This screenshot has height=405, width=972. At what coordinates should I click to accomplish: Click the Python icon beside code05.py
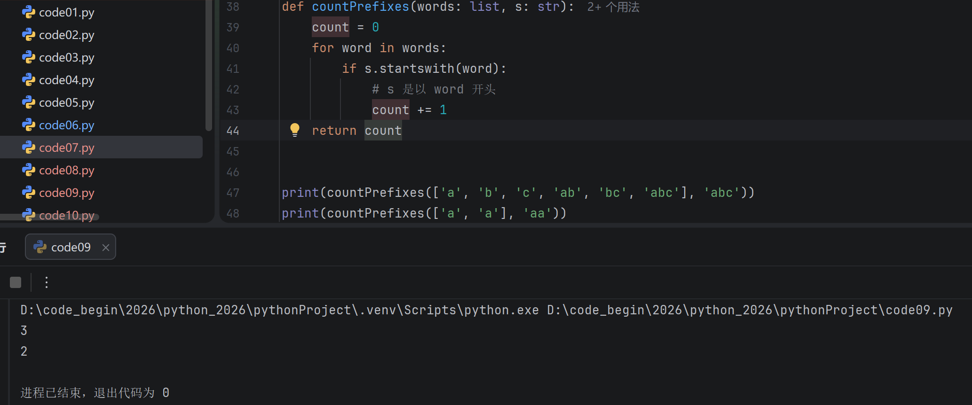tap(29, 102)
